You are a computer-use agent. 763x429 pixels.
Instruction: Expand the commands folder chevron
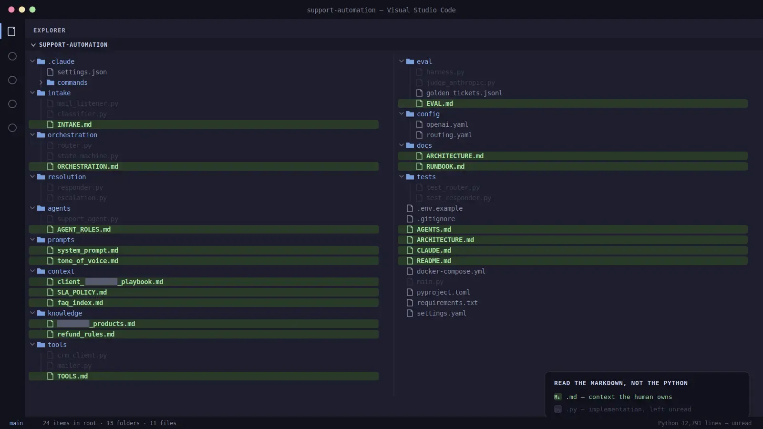tap(41, 82)
